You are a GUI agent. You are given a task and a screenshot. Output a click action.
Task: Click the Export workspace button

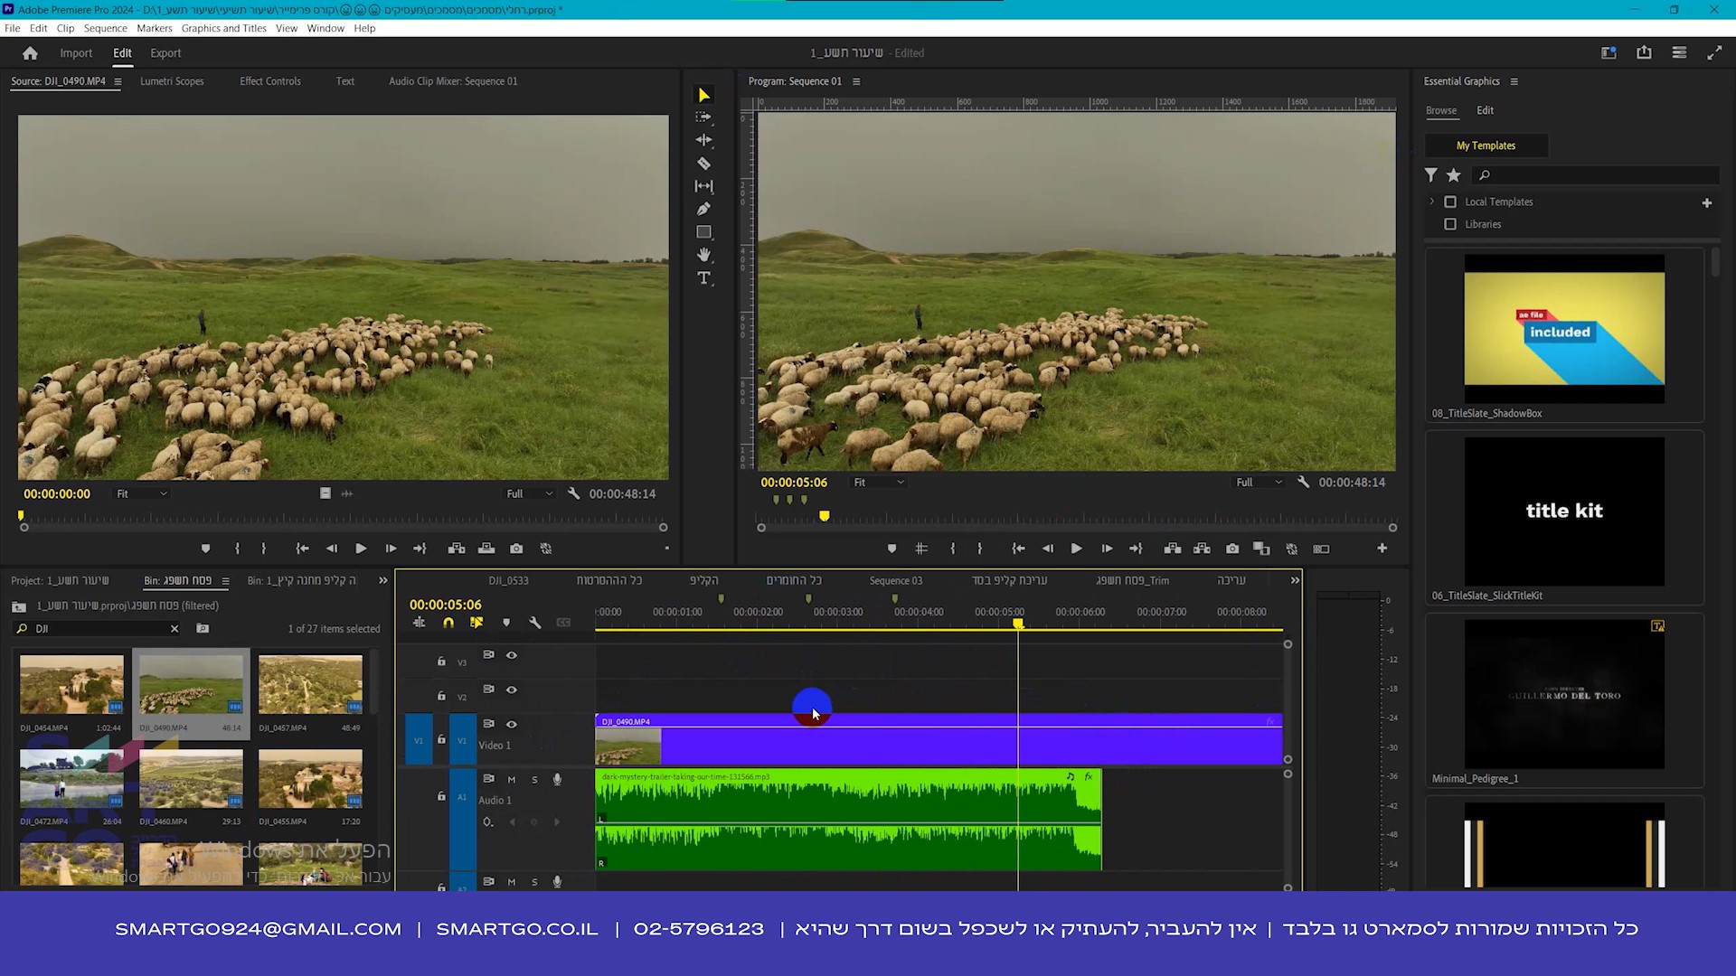pyautogui.click(x=165, y=53)
